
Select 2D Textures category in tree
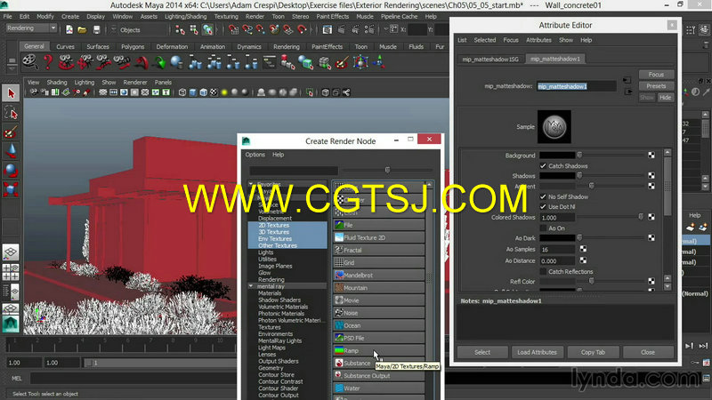click(273, 226)
